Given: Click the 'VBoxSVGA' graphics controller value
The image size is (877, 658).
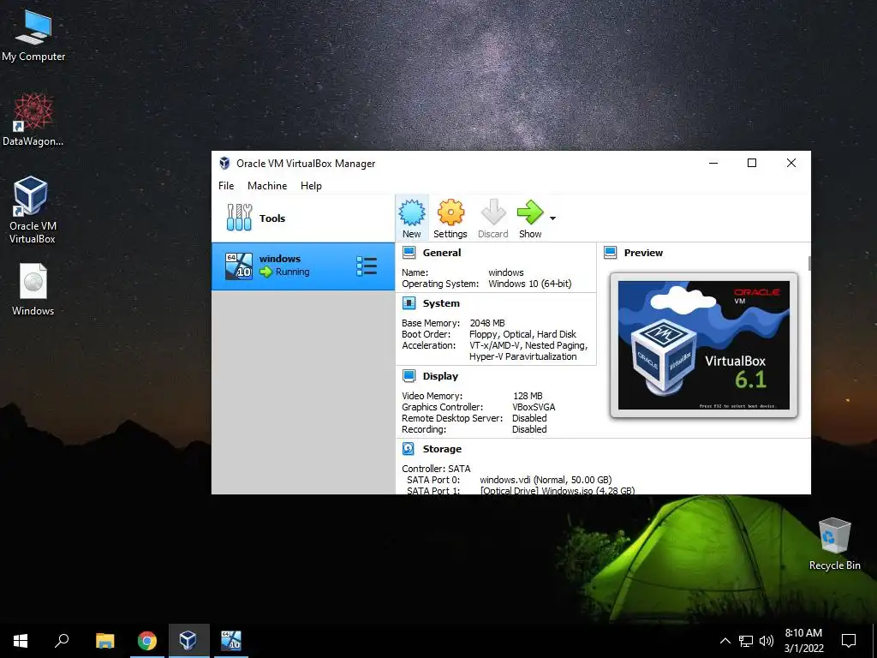Looking at the screenshot, I should tap(534, 407).
